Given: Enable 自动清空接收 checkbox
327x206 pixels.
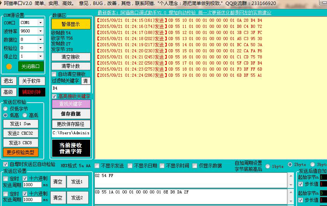Looking at the screenshot, I should pos(54,74).
